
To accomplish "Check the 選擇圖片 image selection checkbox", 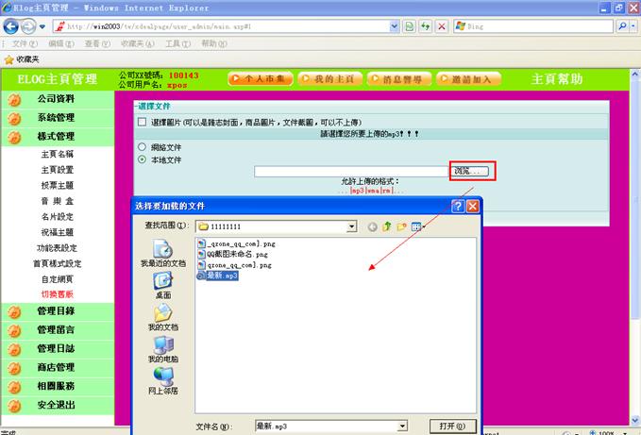I will click(143, 123).
